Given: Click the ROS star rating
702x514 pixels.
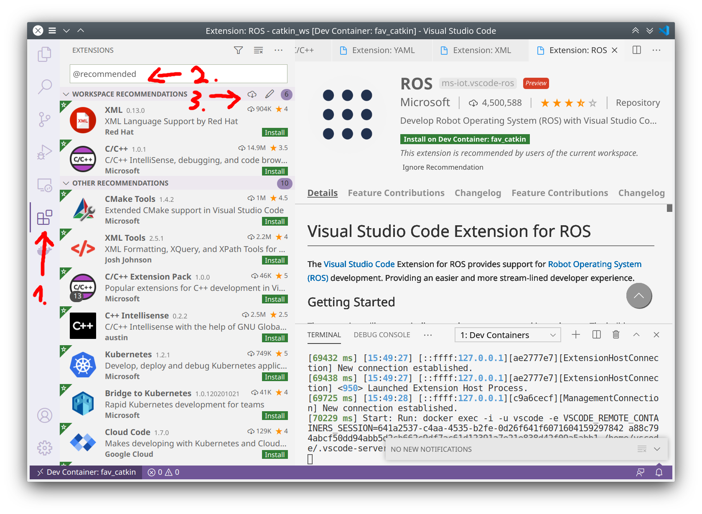Looking at the screenshot, I should 568,103.
